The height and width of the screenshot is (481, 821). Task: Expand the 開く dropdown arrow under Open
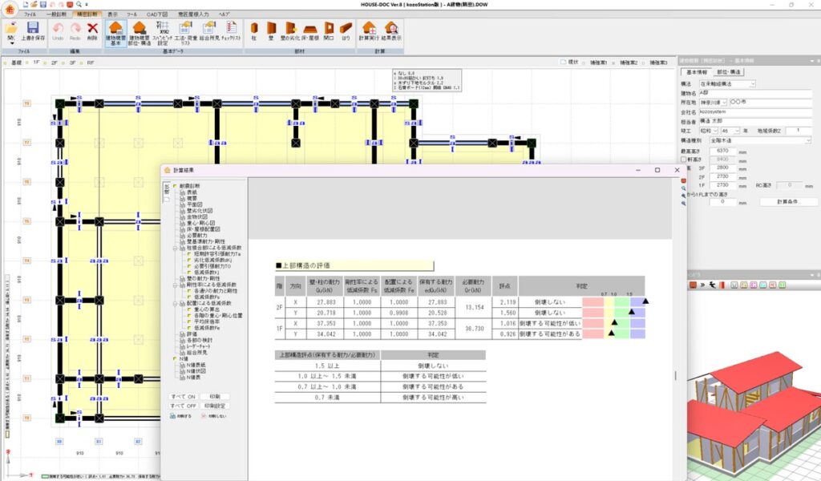[11, 43]
